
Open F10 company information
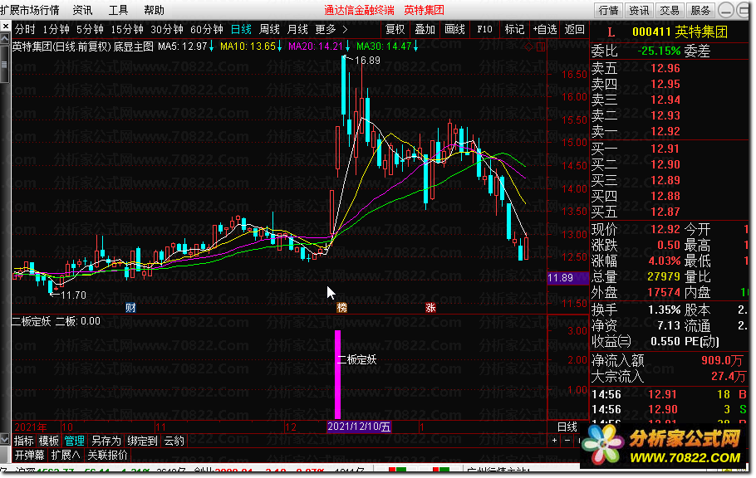coord(484,29)
